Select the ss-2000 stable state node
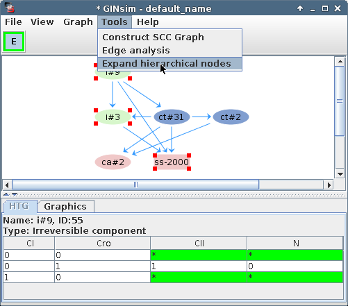The image size is (348, 306). click(x=172, y=162)
